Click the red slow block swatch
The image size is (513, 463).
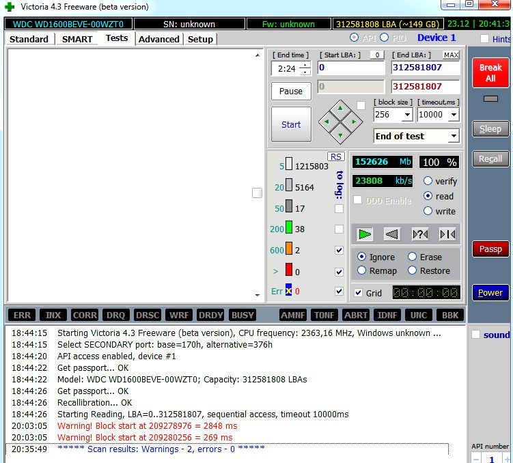[289, 270]
